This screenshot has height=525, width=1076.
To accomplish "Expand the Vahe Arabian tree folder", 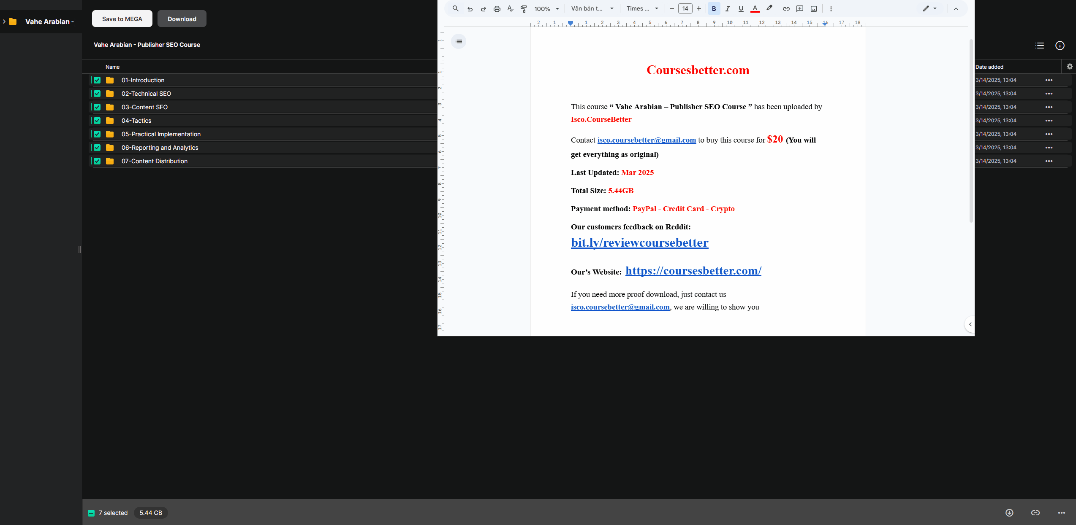I will point(4,22).
